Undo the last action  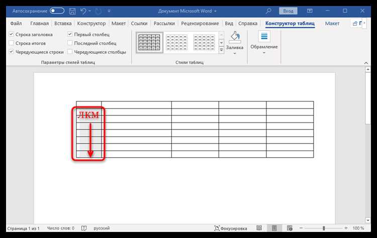(83, 11)
